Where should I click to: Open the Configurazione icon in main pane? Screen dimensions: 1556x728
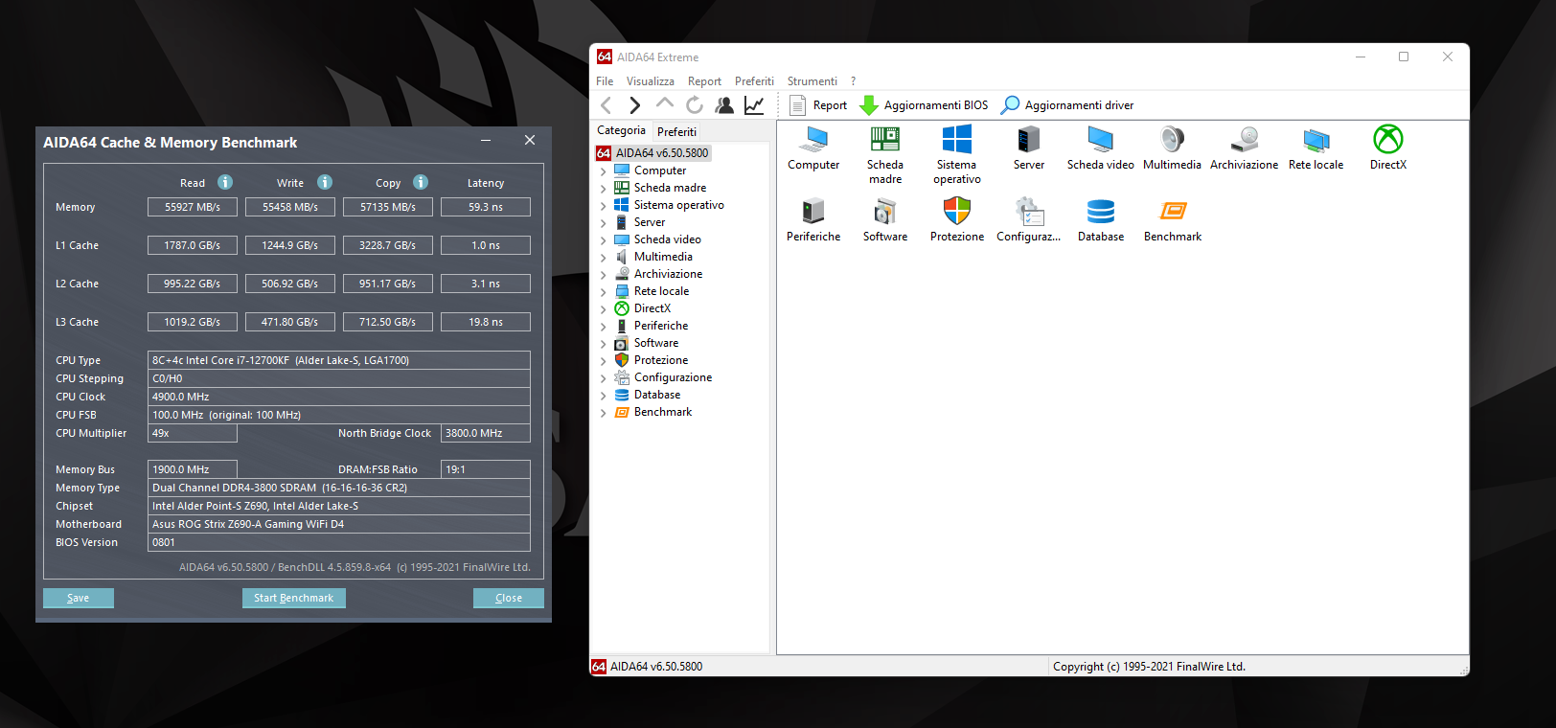tap(1029, 212)
